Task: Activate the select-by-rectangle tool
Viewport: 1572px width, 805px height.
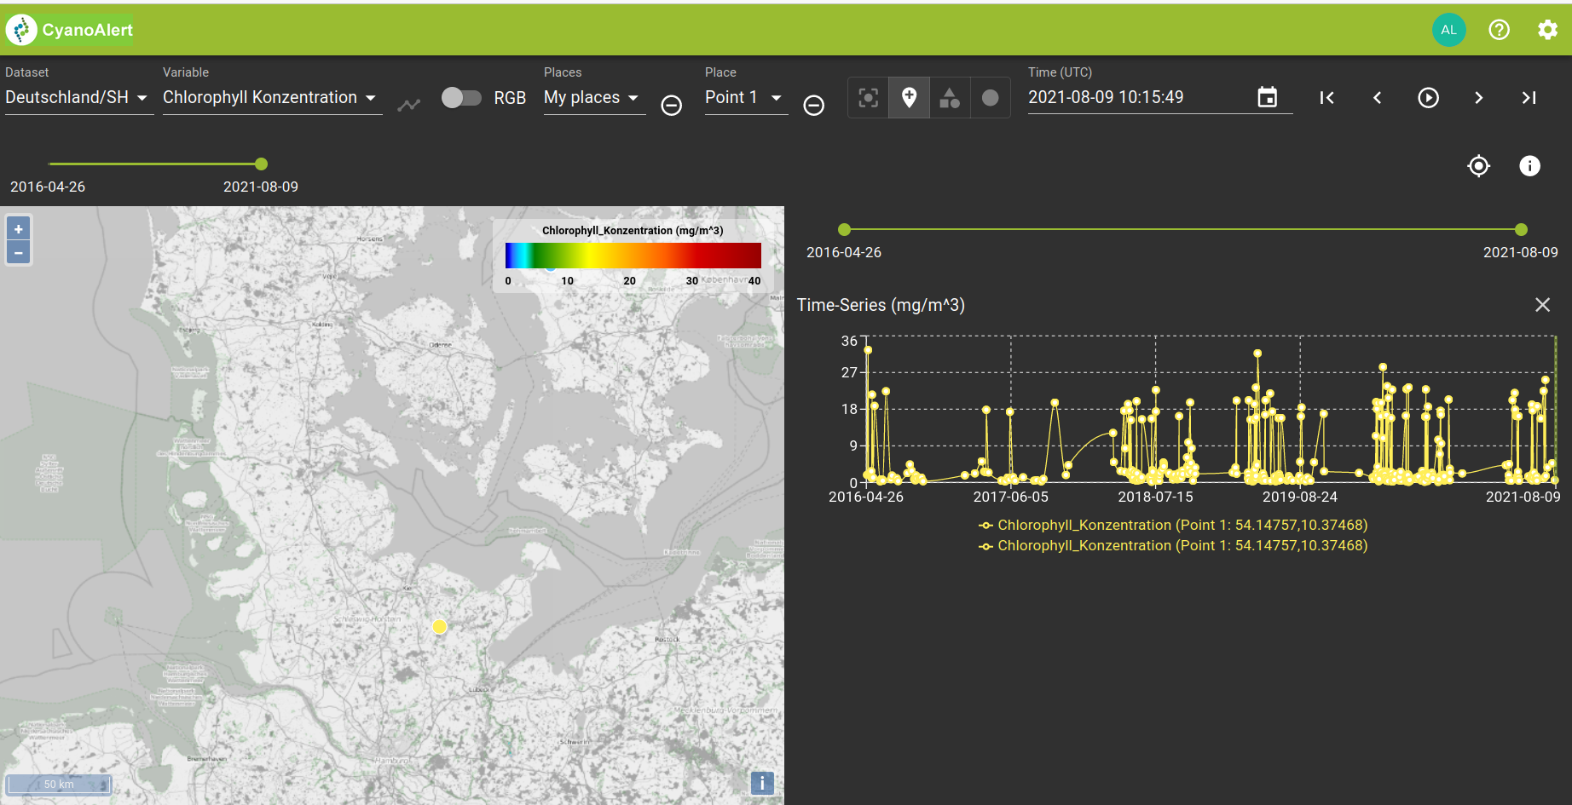Action: click(868, 97)
